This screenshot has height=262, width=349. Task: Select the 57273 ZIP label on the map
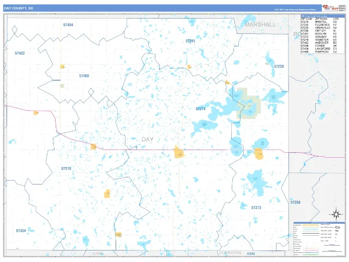[x=256, y=207]
